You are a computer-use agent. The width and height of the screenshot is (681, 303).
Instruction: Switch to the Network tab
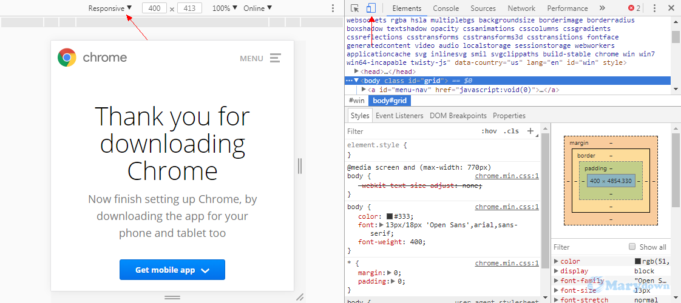[521, 8]
